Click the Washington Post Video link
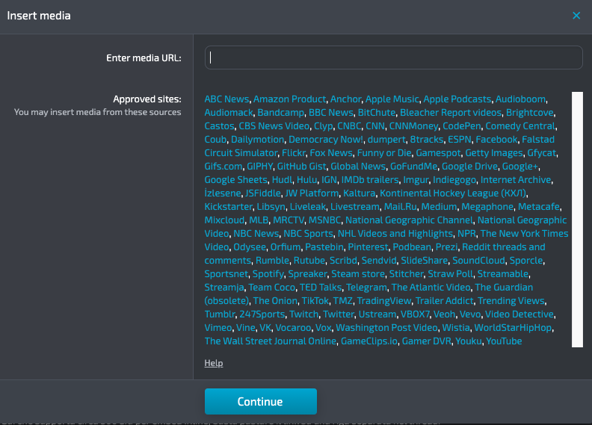 (386, 328)
